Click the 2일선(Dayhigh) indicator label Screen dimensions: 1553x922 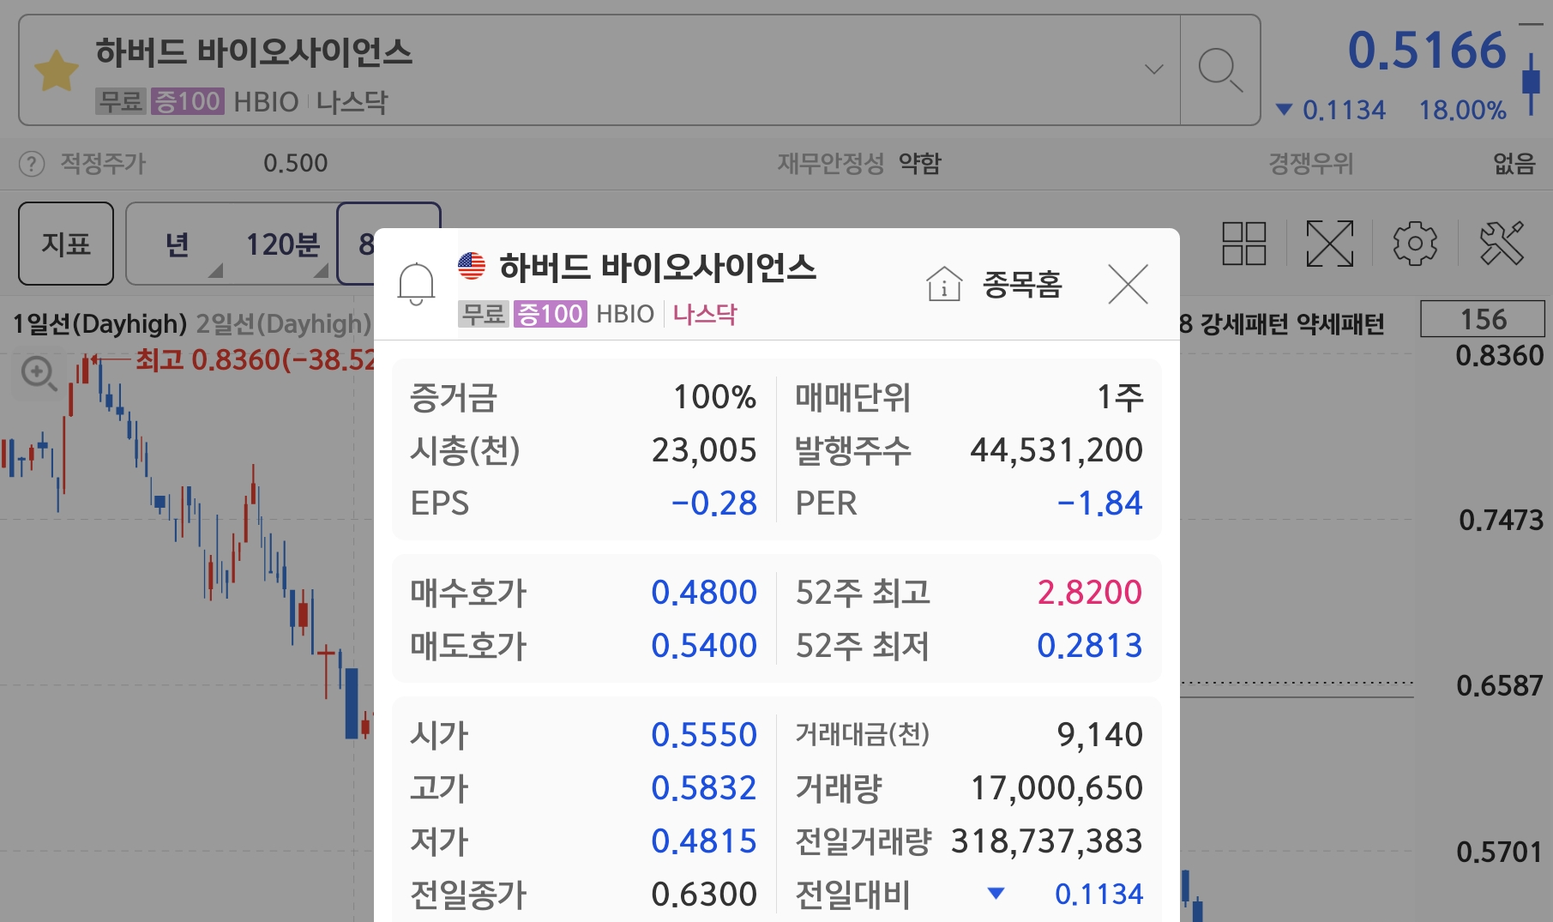click(284, 324)
